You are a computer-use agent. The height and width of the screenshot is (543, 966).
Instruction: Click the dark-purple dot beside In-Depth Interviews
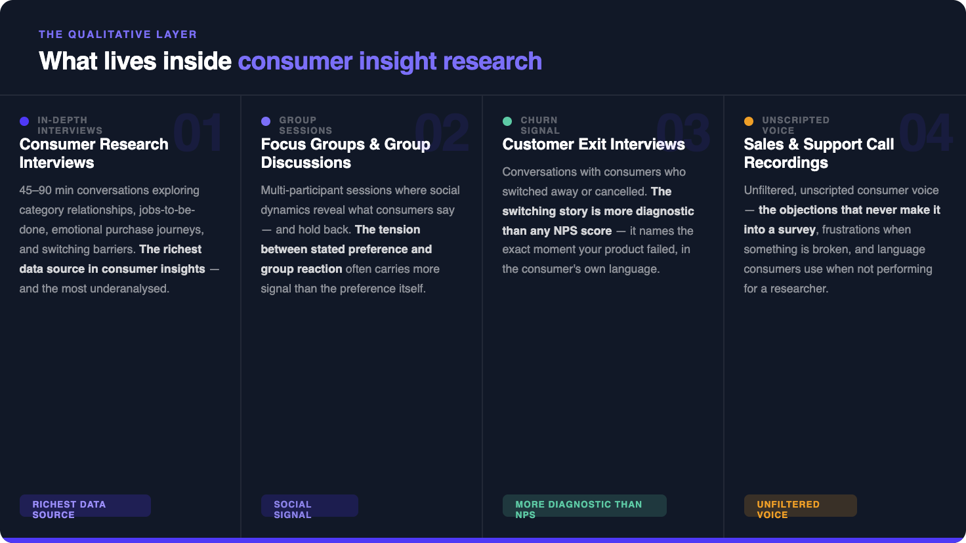(24, 121)
